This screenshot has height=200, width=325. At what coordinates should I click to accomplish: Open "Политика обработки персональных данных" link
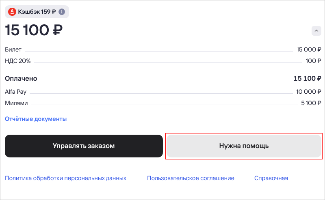(x=65, y=178)
